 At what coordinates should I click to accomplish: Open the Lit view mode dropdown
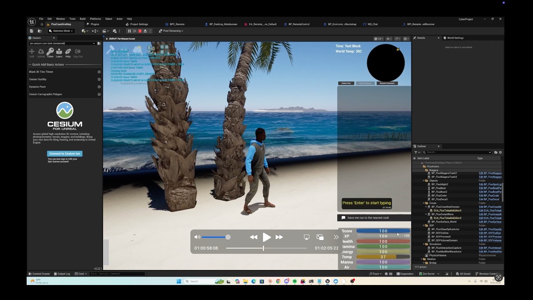378,39
